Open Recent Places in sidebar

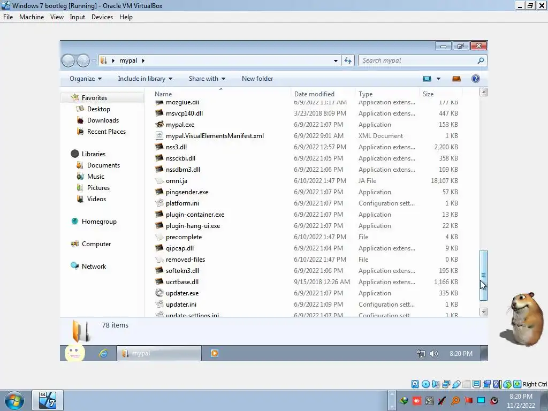106,132
